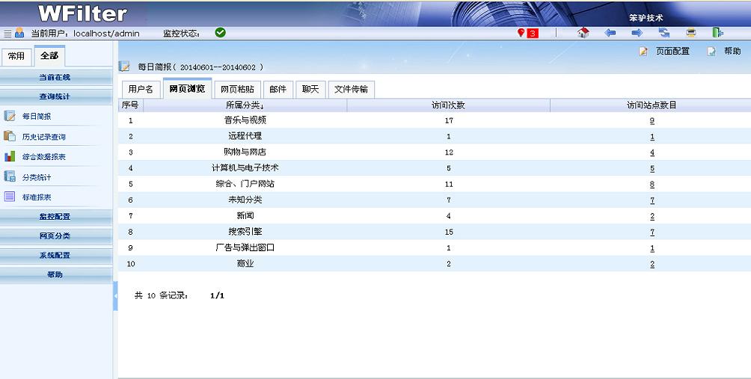This screenshot has width=751, height=379.
Task: Click site count link for 音乐与视频
Action: point(652,120)
